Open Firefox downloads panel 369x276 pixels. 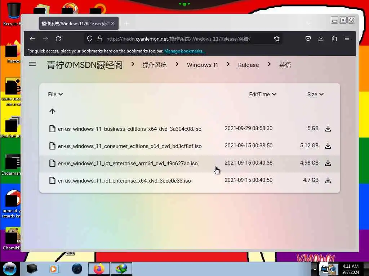pyautogui.click(x=321, y=39)
